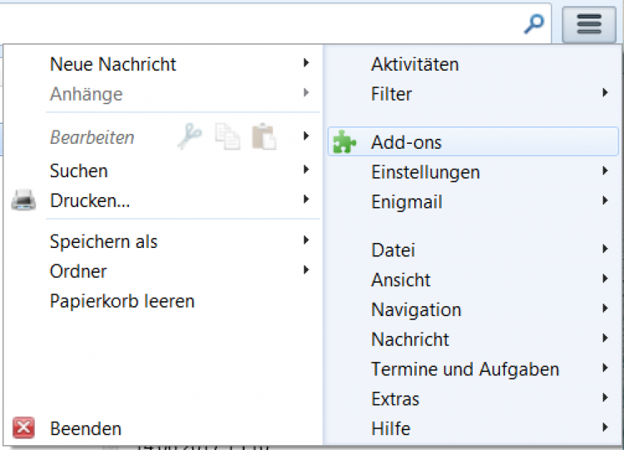Viewport: 624px width, 450px height.
Task: Open the Aktivitäten menu entry
Action: 414,64
